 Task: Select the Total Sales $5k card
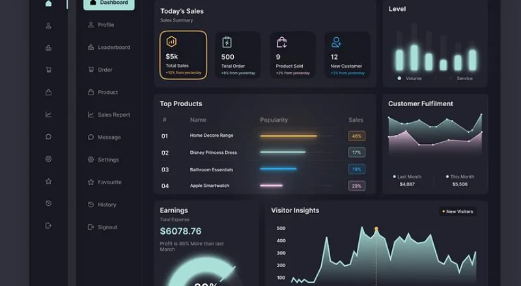184,55
